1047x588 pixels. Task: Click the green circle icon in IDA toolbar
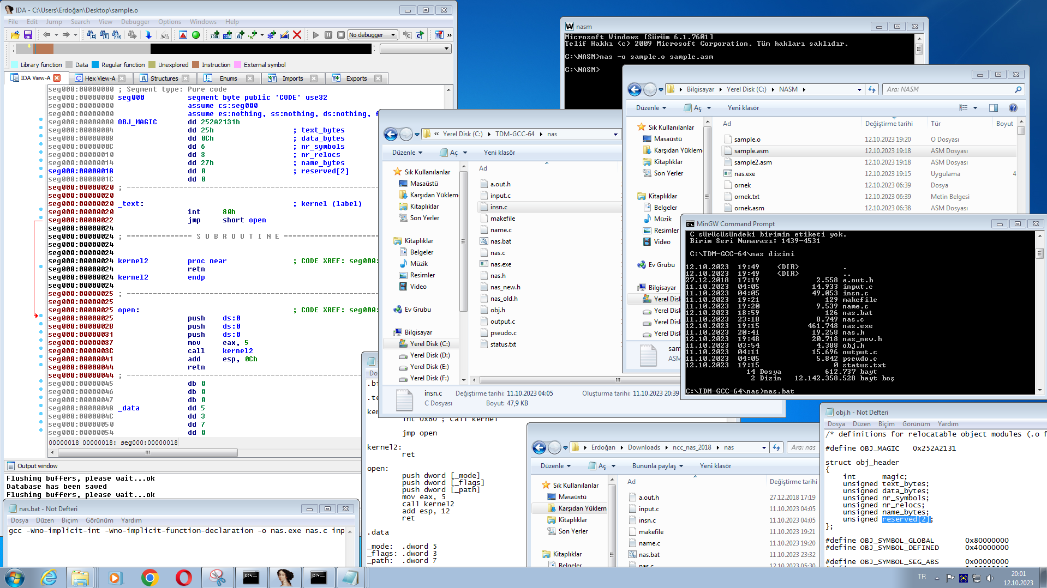point(196,35)
